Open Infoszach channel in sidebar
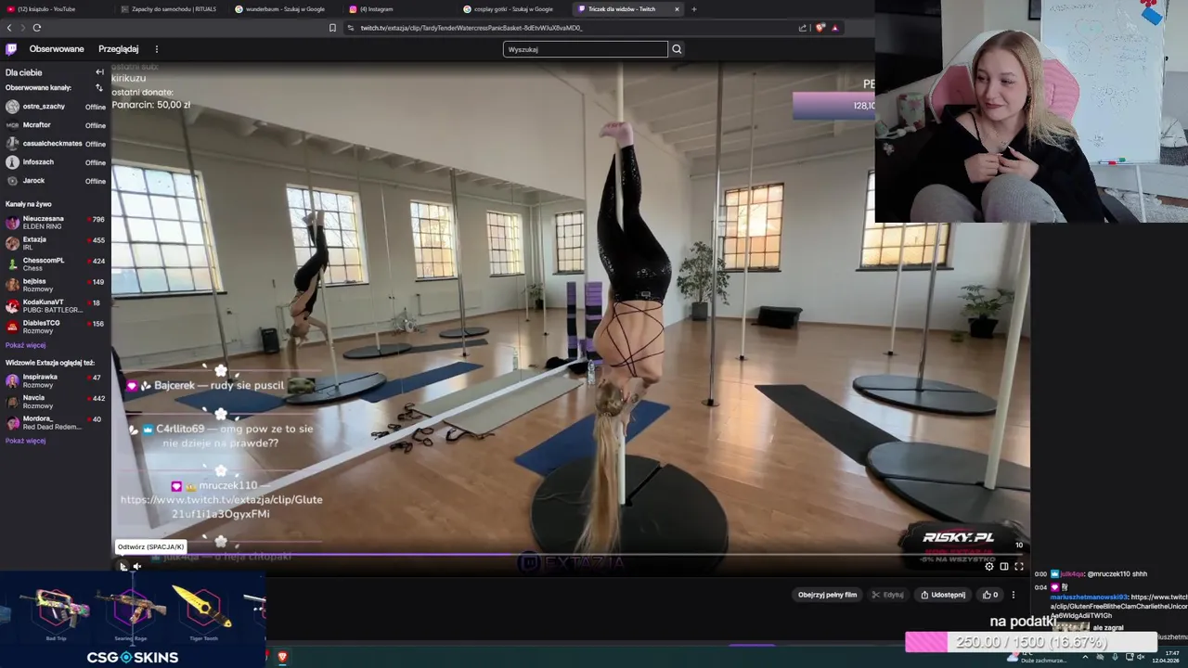 pos(56,162)
